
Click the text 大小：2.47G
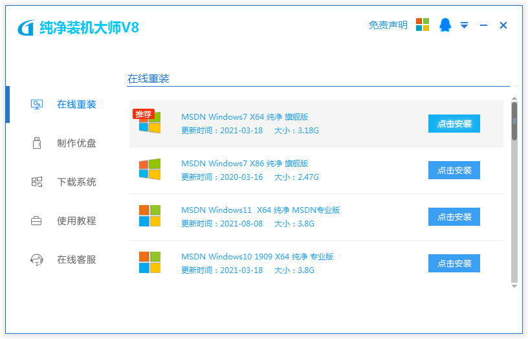tap(296, 177)
